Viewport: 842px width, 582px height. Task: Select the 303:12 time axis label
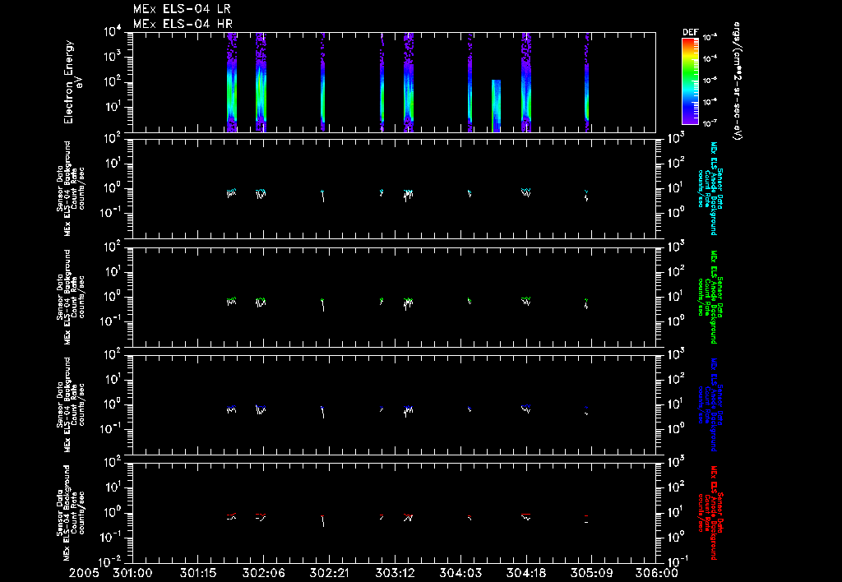tap(396, 574)
